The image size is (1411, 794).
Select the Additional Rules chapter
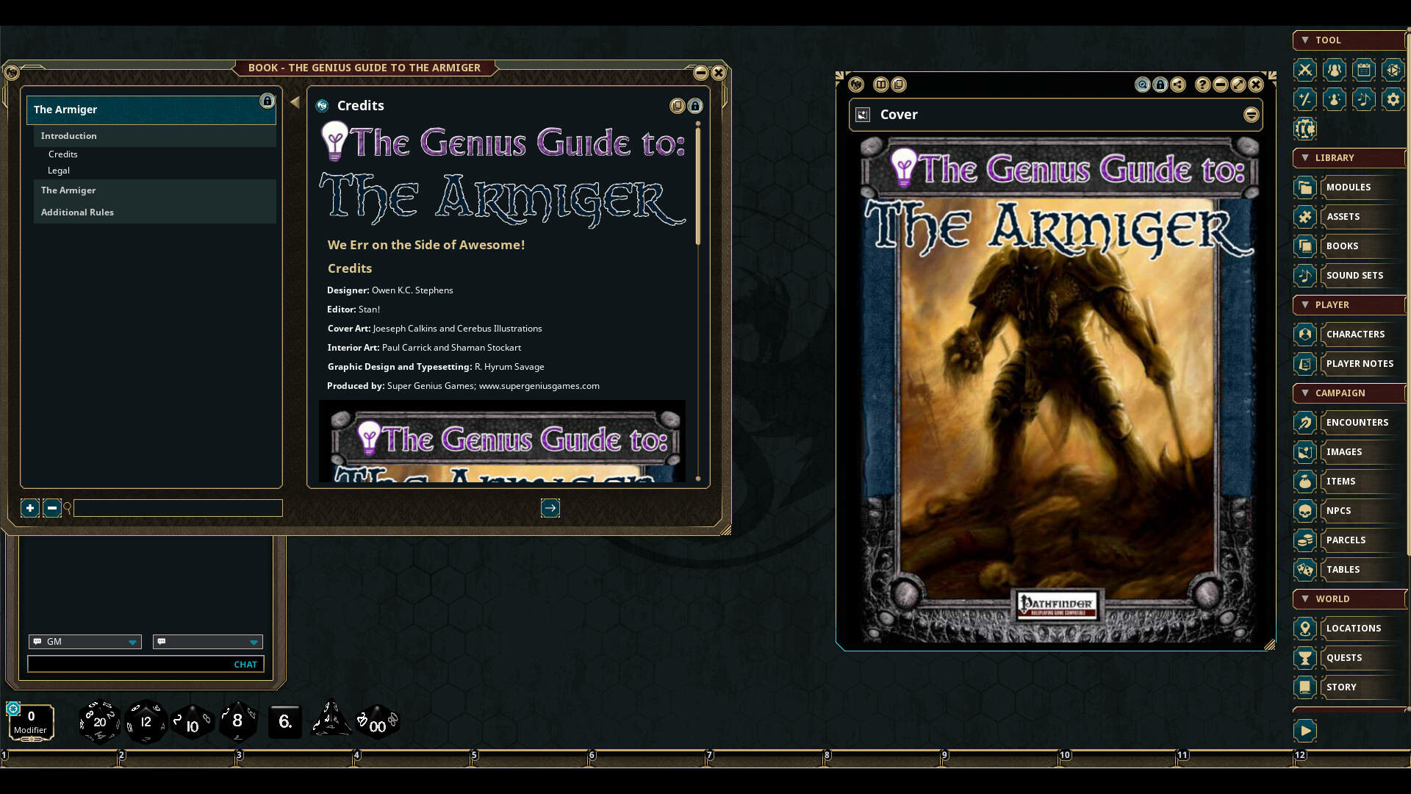(77, 212)
